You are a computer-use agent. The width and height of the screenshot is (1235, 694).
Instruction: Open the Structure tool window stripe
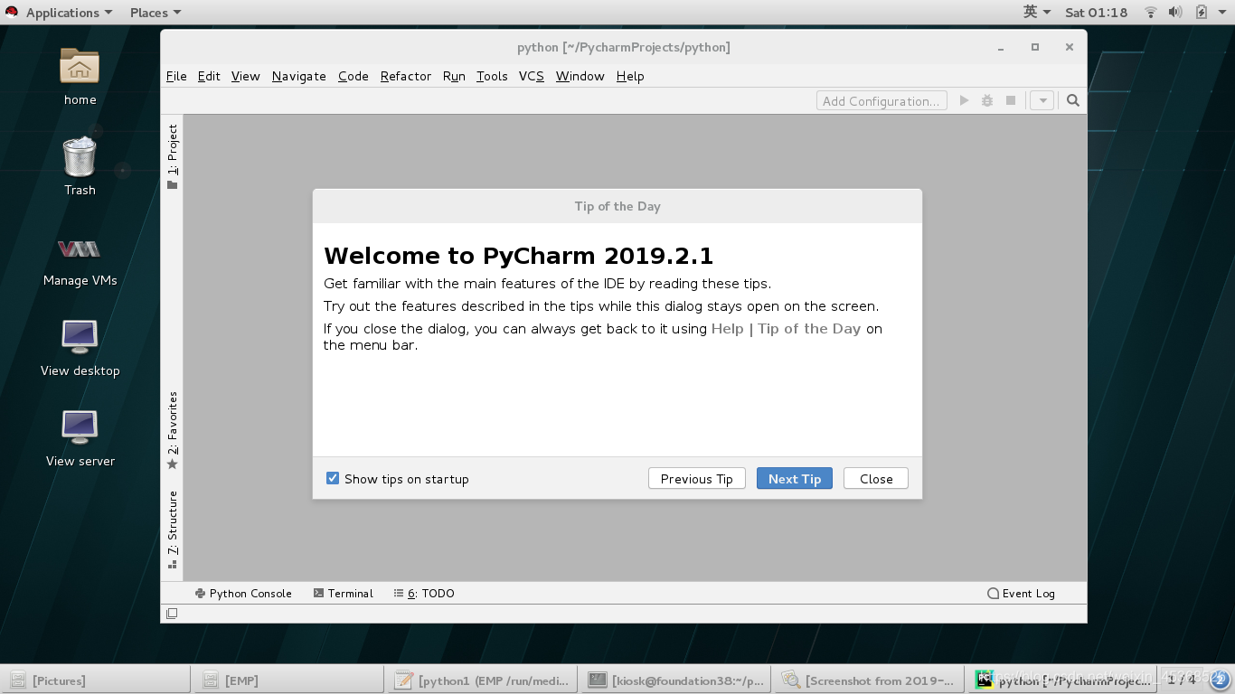click(172, 530)
